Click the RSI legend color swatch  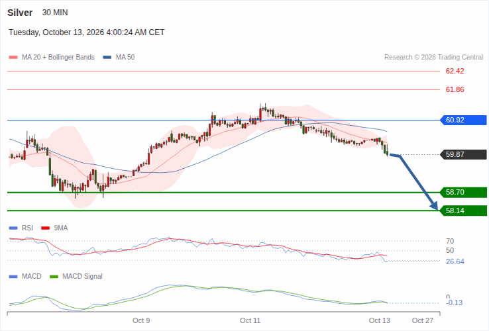13,228
